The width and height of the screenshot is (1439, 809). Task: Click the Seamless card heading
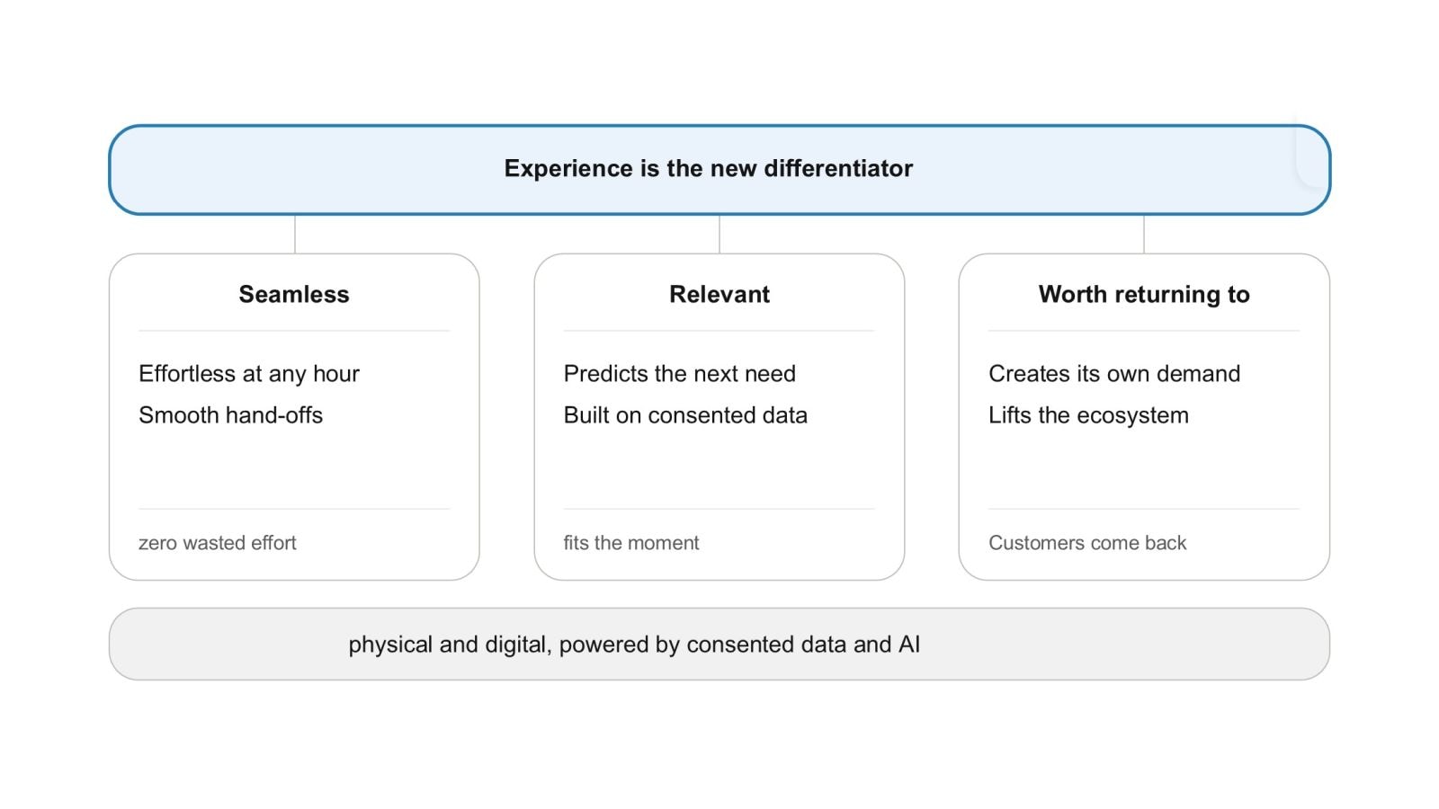[x=294, y=295]
